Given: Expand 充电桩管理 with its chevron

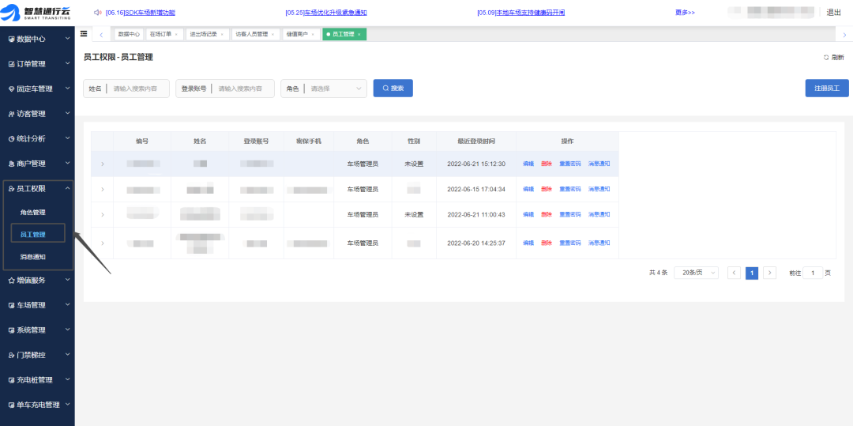Looking at the screenshot, I should [67, 379].
